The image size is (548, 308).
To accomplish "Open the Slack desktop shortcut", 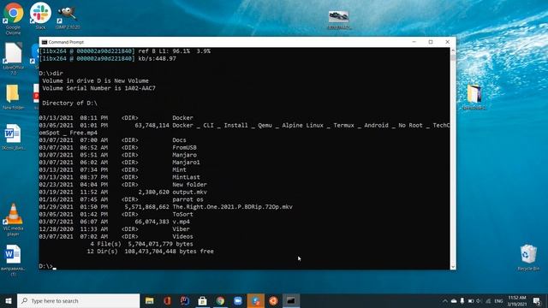I will (40, 16).
